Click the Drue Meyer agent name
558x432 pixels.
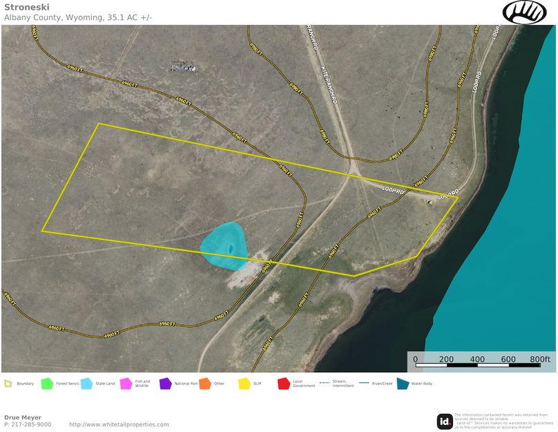[23, 417]
